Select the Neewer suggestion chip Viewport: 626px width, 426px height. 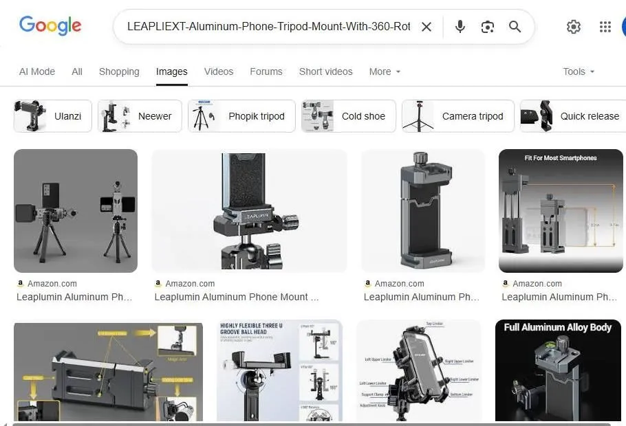pos(139,115)
